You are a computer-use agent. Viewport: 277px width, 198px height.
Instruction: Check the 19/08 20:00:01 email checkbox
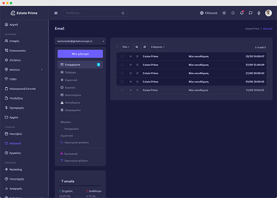click(x=122, y=82)
